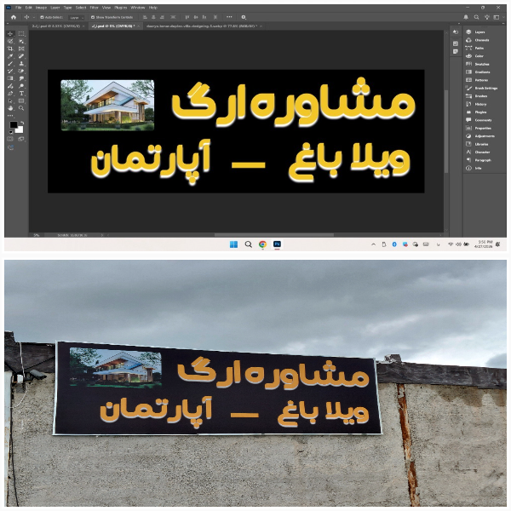Open the History panel icon
Screen dimensions: 511x511
pos(468,104)
